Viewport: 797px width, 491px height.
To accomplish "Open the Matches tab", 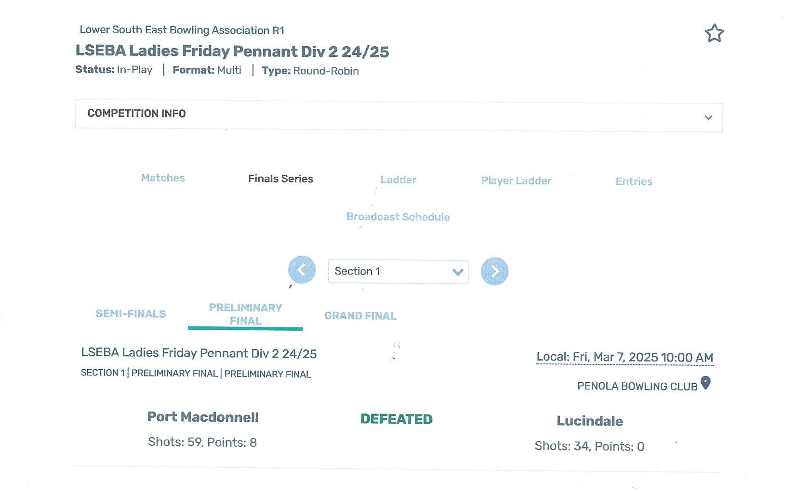I will 163,178.
